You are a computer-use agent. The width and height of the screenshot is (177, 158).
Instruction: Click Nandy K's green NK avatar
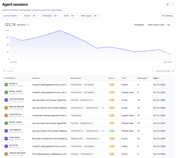tap(6, 85)
